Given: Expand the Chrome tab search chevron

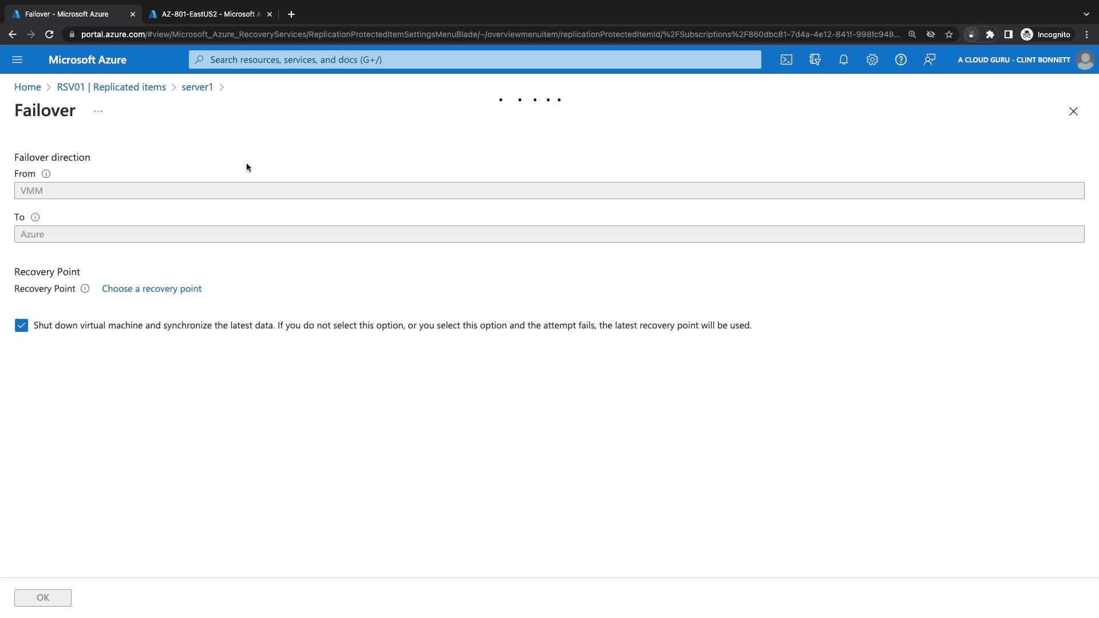Looking at the screenshot, I should pyautogui.click(x=1086, y=14).
